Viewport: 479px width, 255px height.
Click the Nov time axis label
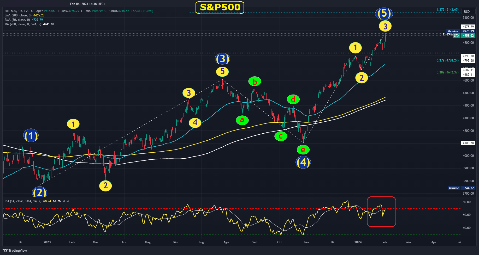point(307,242)
